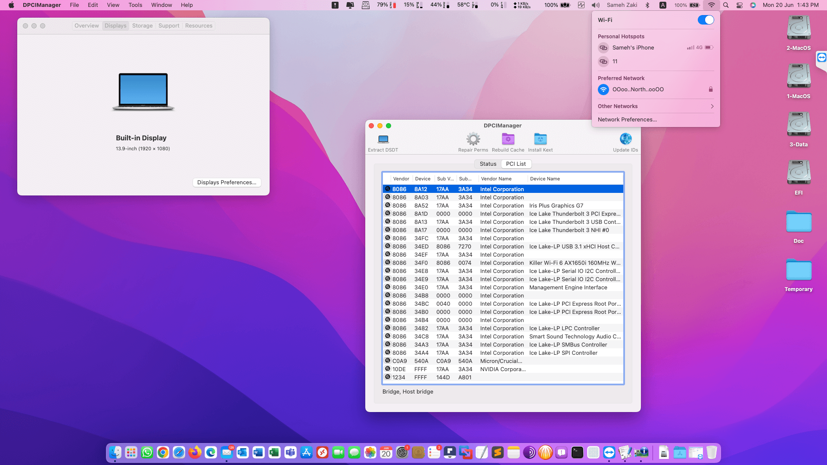Screen dimensions: 827x465
Task: Connect to Sameh's iPhone hotspot
Action: [656, 48]
